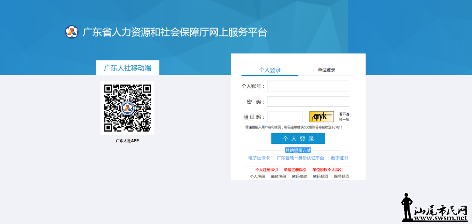Click 看不清 换一张 link
The width and height of the screenshot is (472, 224).
pos(344,117)
